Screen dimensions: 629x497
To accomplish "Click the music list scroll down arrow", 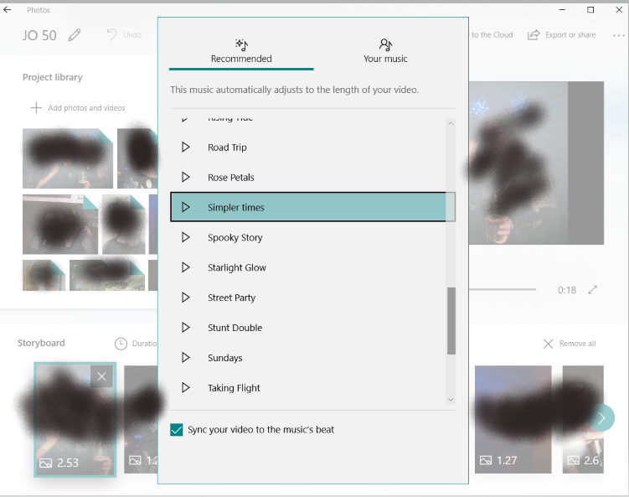I will [x=451, y=400].
